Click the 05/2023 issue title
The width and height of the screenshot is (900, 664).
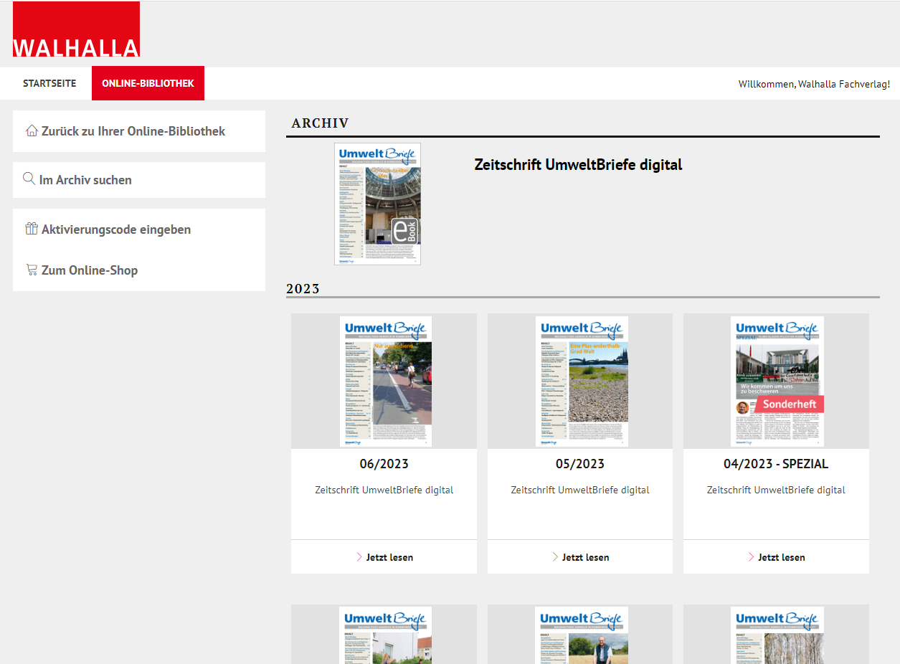coord(580,464)
